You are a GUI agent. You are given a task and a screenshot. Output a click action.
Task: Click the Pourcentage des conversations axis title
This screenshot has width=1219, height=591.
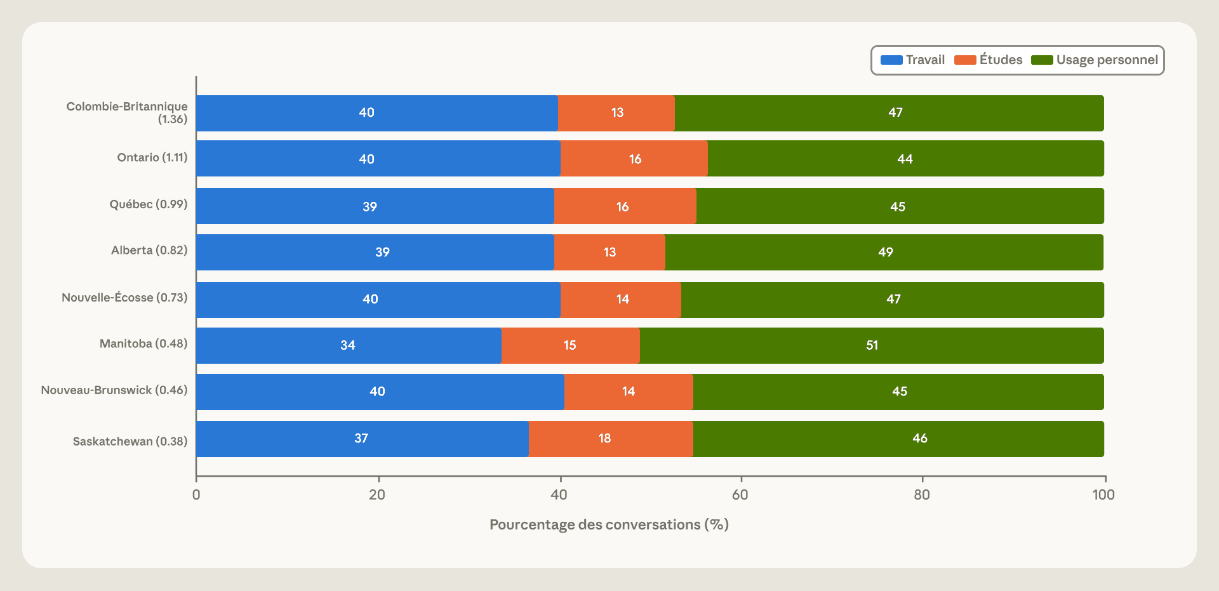[609, 525]
